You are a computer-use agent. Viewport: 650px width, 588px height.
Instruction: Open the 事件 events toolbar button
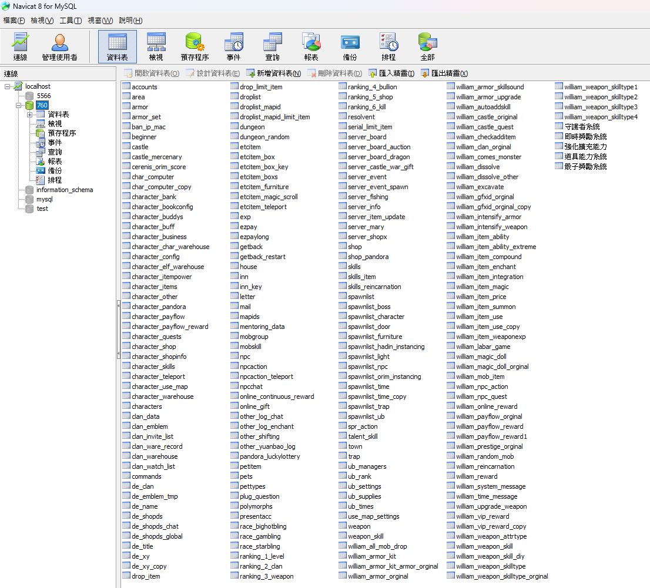(233, 46)
